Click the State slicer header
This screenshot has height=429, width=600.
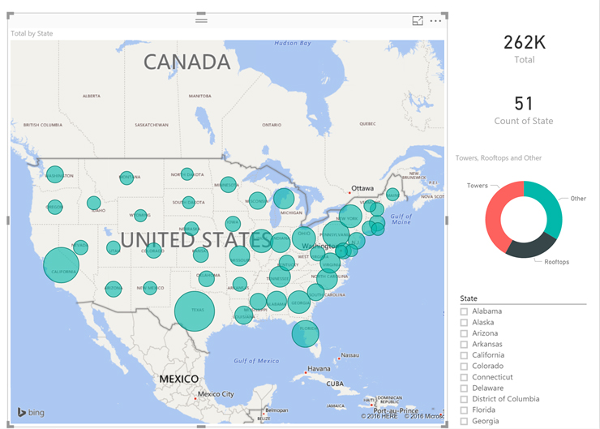pyautogui.click(x=469, y=298)
